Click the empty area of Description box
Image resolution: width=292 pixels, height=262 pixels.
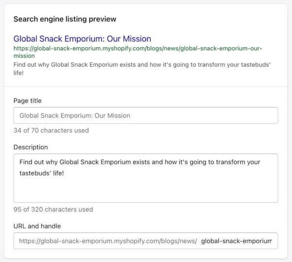coord(146,191)
